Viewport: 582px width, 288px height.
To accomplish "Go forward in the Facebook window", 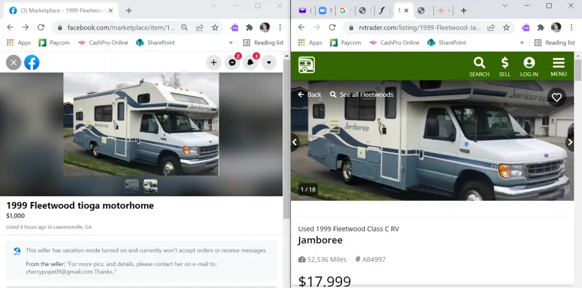I will click(x=25, y=27).
